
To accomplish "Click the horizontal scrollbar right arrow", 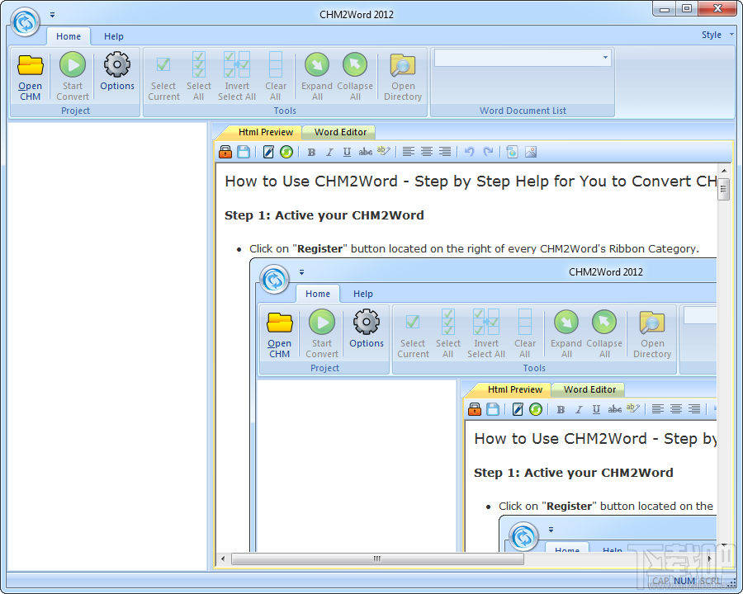I will tap(709, 559).
